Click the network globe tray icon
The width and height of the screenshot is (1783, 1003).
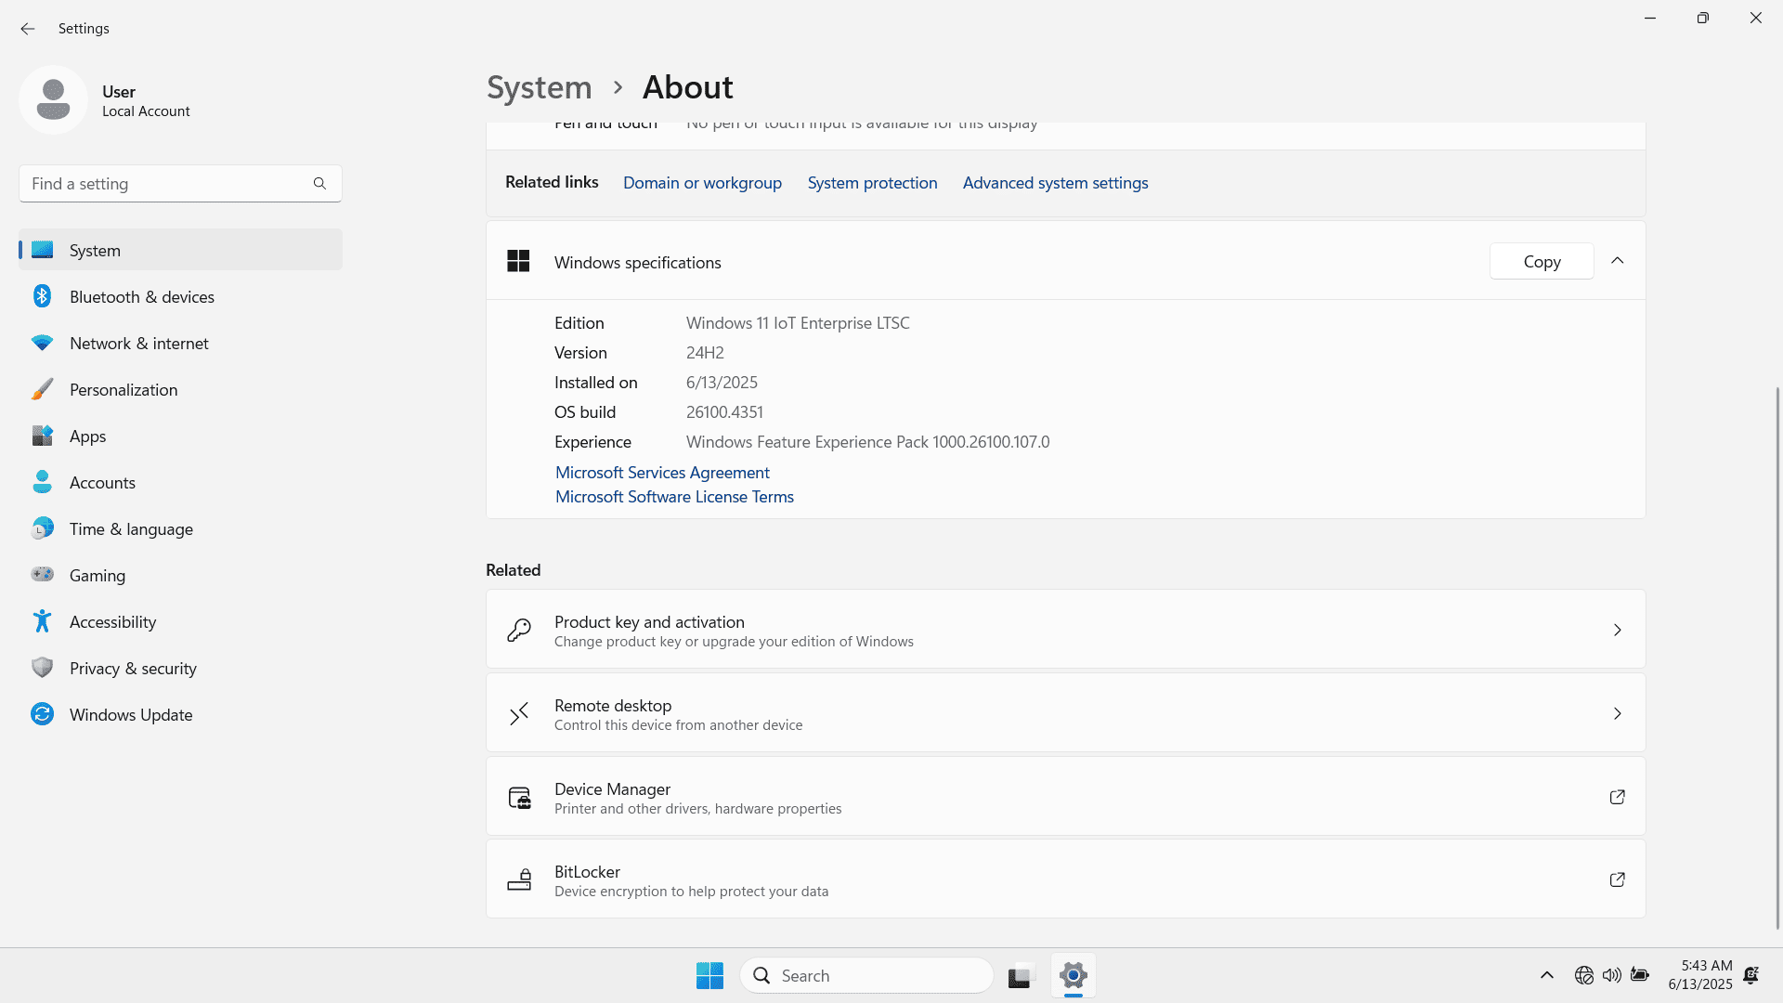coord(1583,975)
